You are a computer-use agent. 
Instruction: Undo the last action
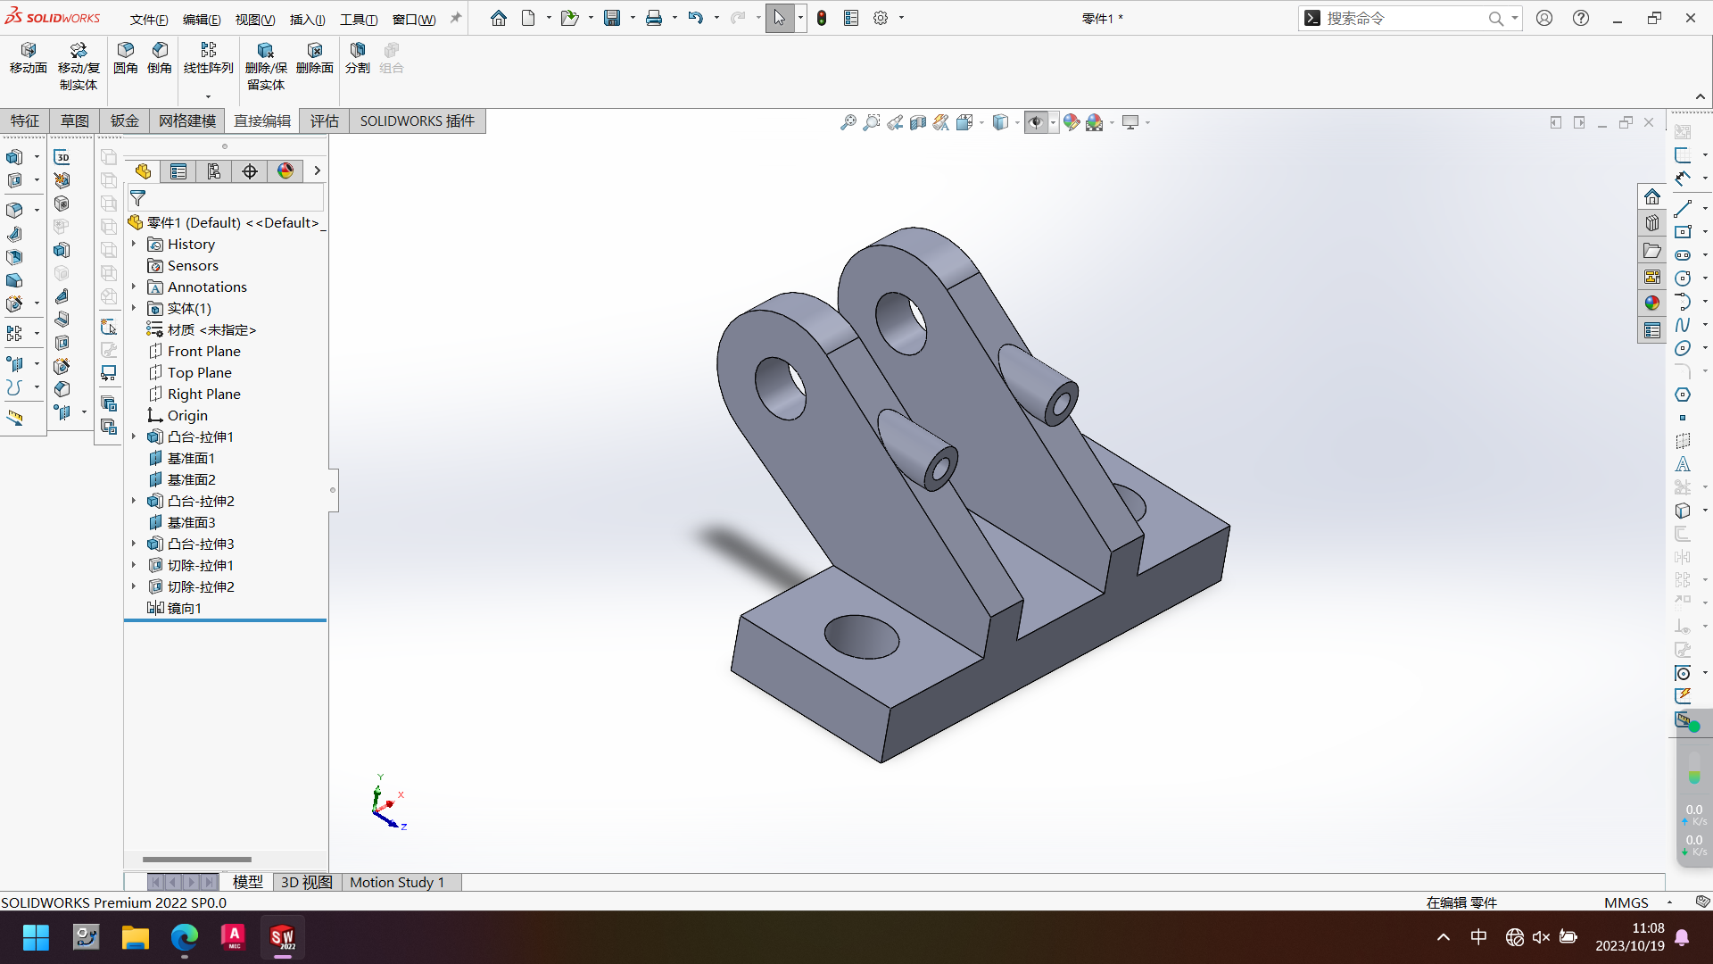696,18
